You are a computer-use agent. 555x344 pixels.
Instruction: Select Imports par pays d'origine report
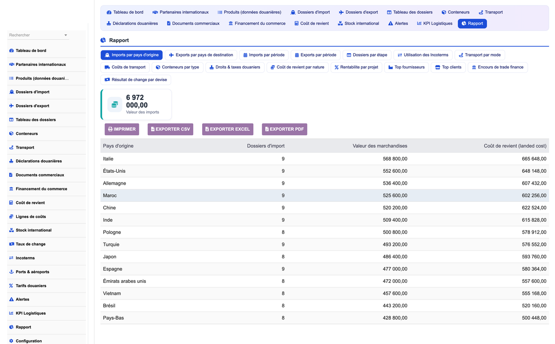click(131, 55)
